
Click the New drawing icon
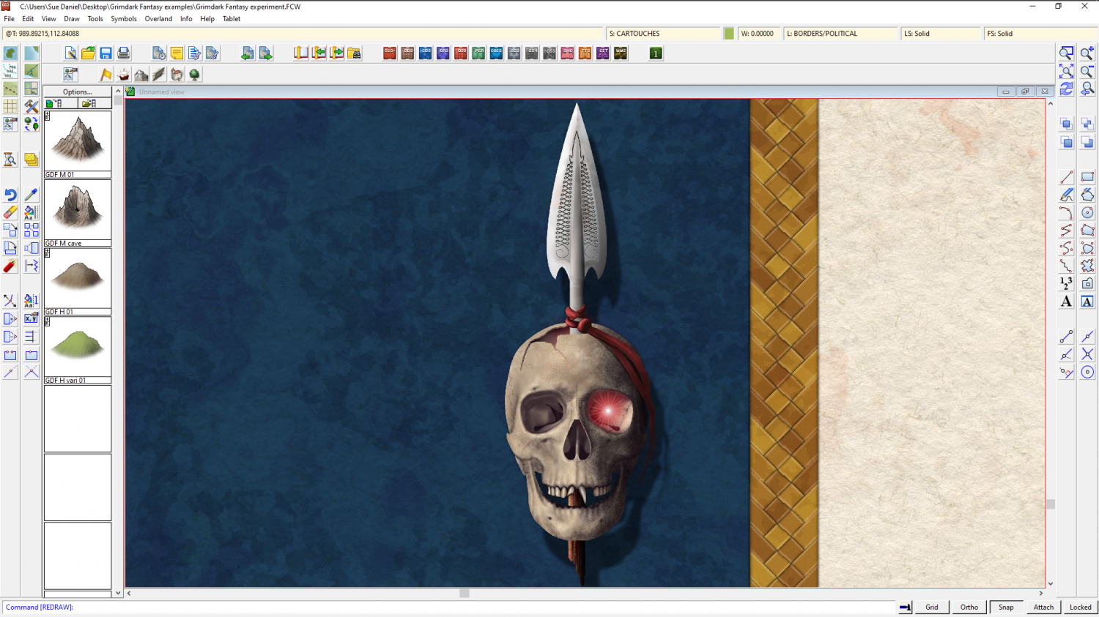click(x=70, y=53)
